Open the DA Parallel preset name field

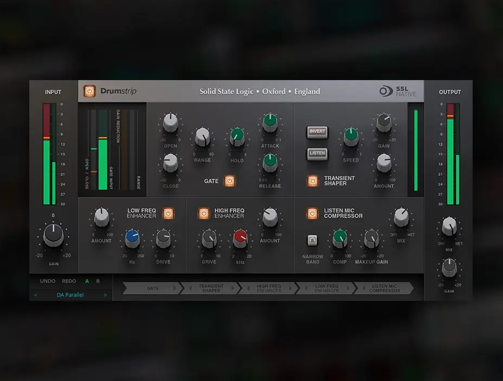(x=70, y=295)
